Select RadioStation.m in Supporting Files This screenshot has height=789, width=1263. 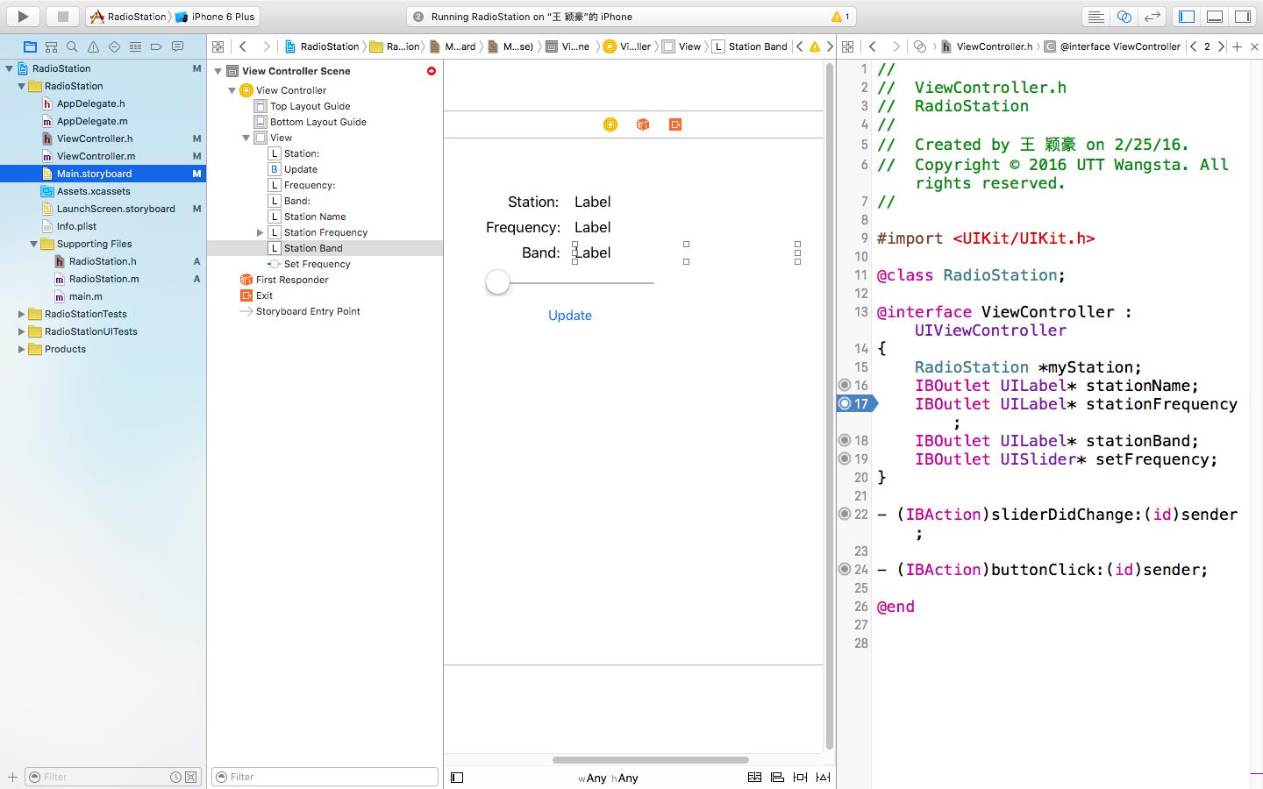103,279
